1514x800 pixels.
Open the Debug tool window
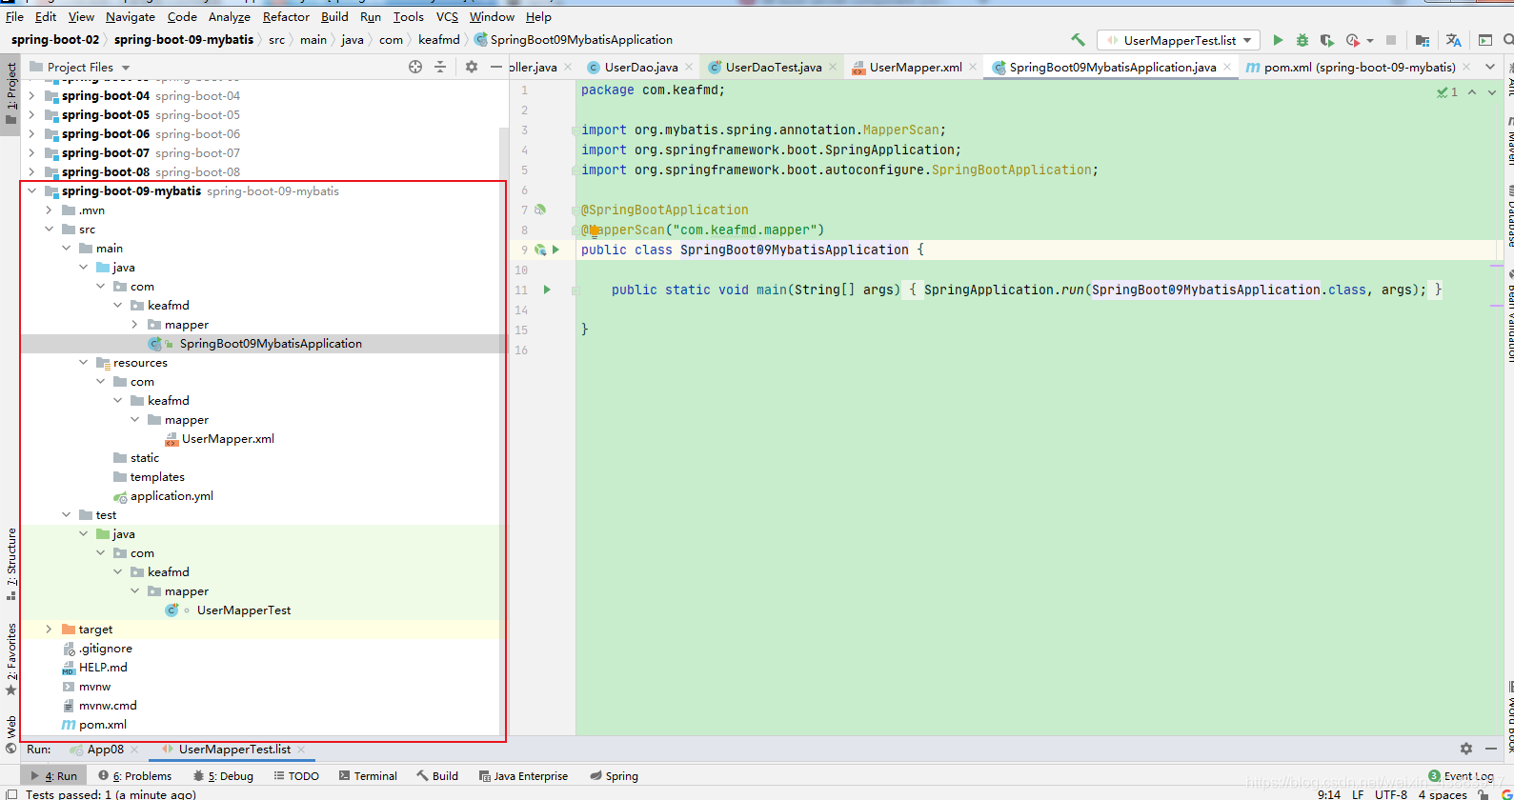tap(223, 776)
